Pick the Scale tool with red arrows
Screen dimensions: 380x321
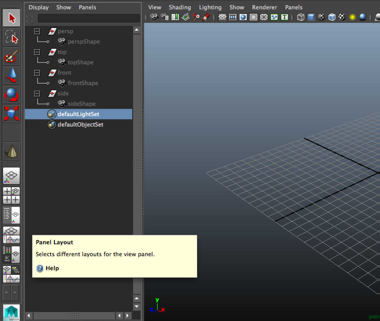pos(11,114)
